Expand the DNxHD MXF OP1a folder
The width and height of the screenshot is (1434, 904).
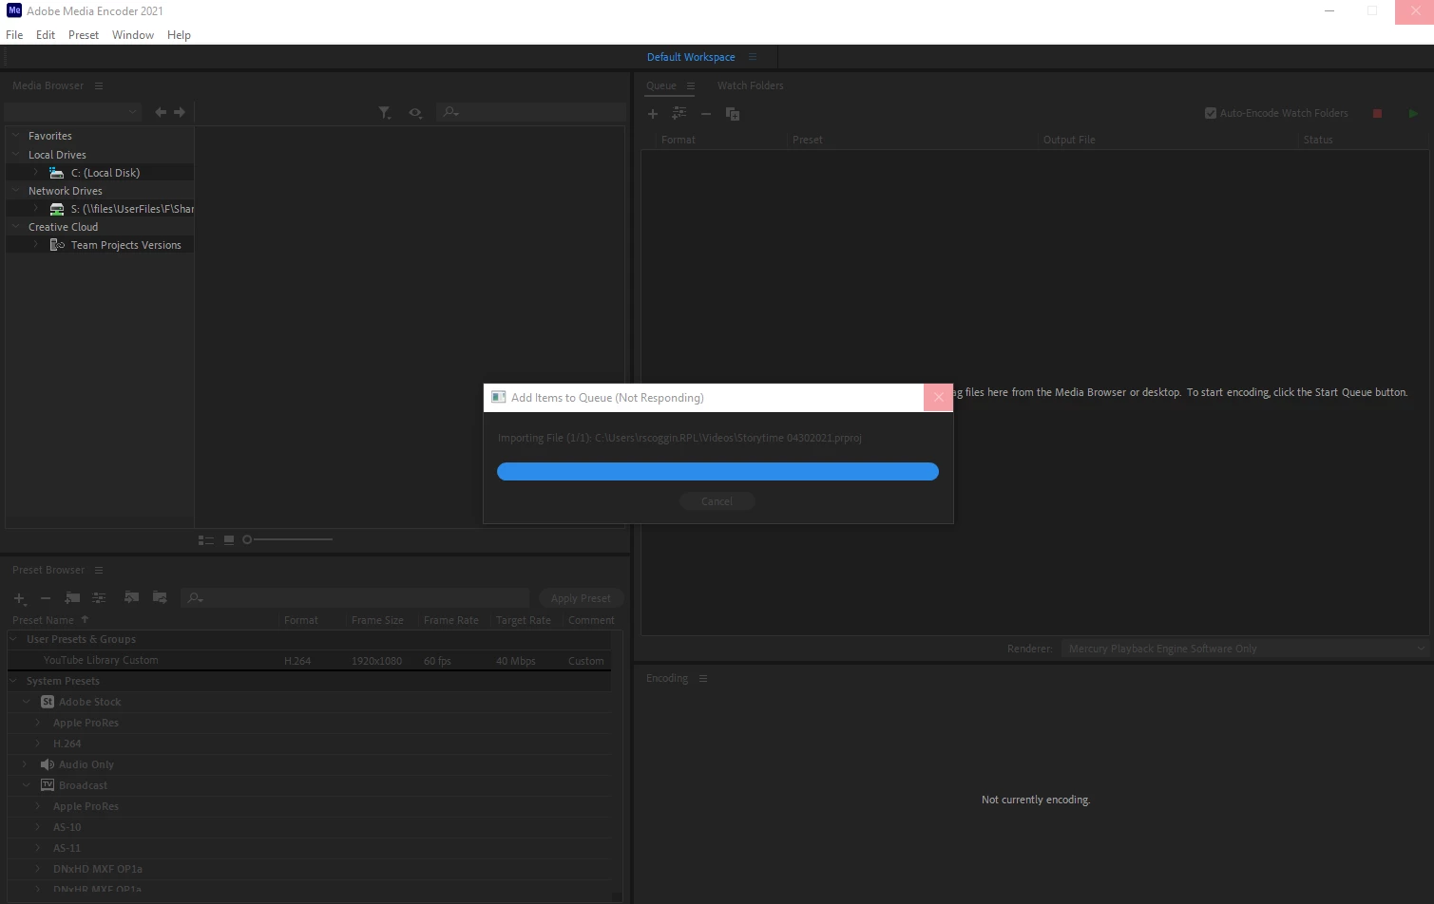point(38,869)
